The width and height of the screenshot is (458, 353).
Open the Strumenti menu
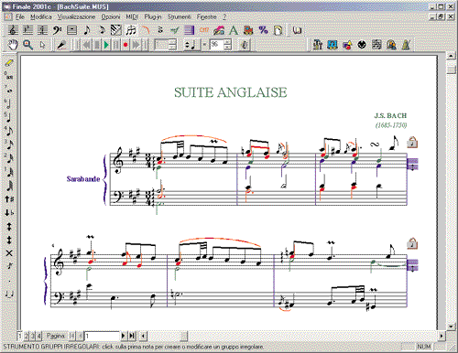[180, 16]
